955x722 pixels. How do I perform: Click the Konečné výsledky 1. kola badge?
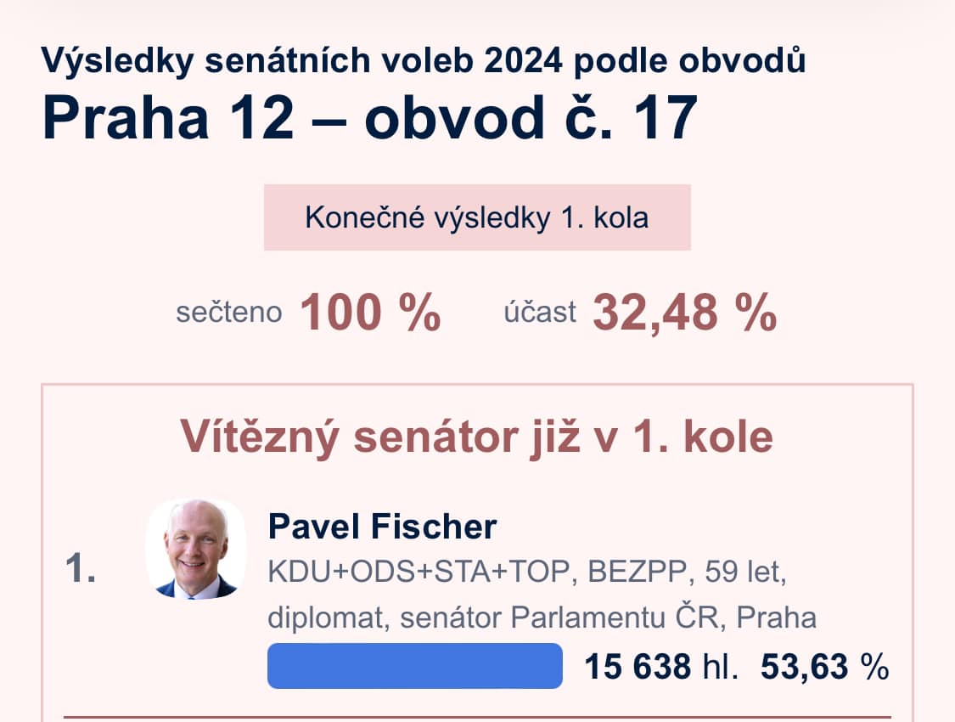pyautogui.click(x=477, y=217)
